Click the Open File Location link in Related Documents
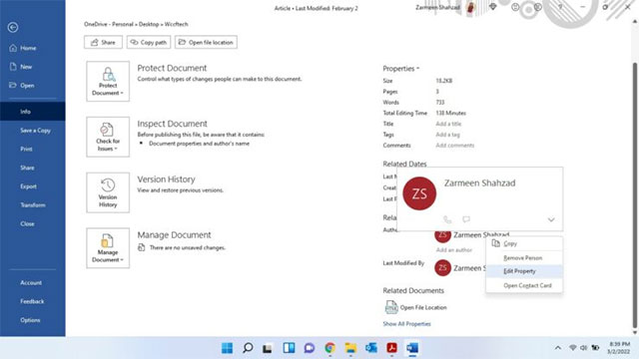The image size is (639, 359). coord(423,308)
